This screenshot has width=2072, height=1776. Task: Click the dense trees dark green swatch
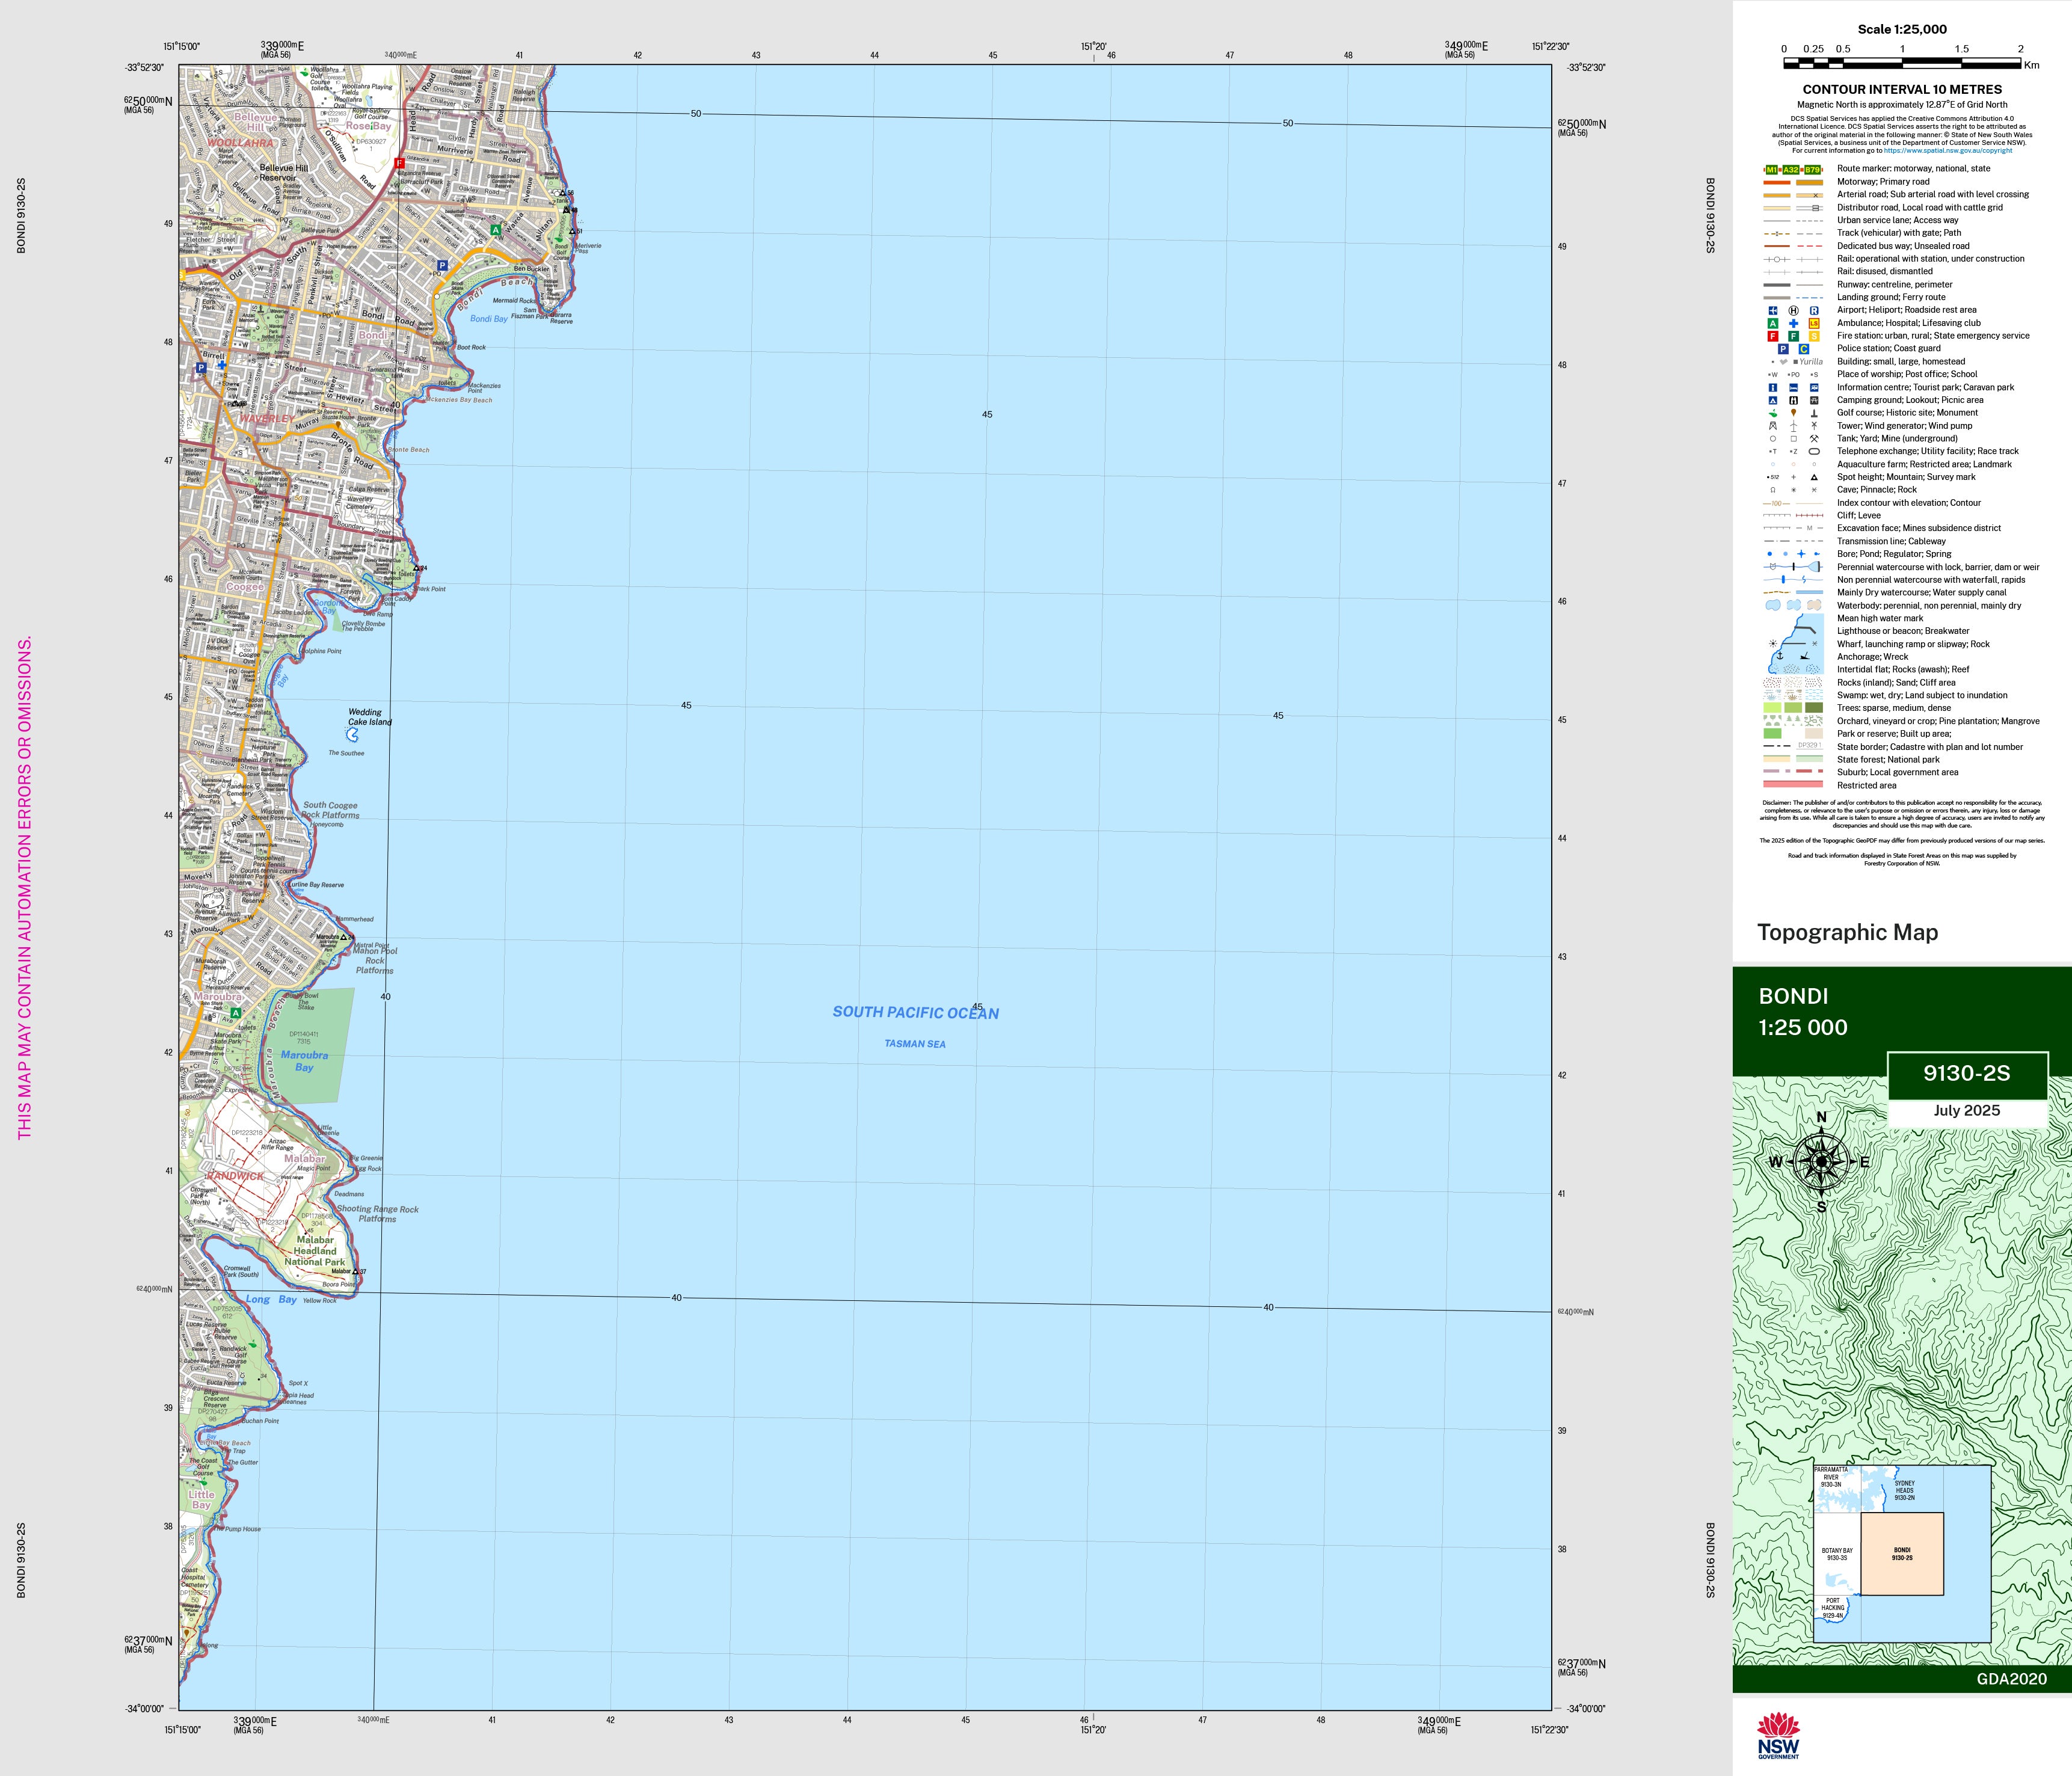[1814, 708]
